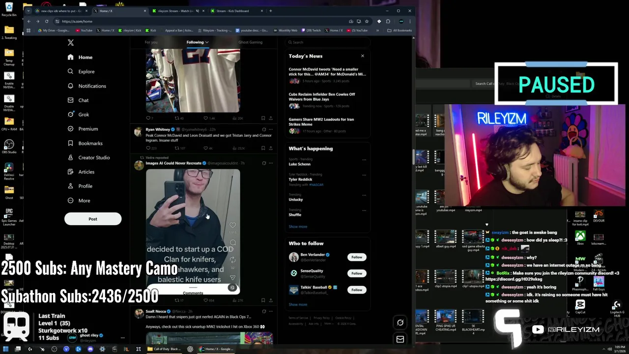The image size is (629, 354).
Task: Switch to new clips Google tab
Action: tap(61, 11)
